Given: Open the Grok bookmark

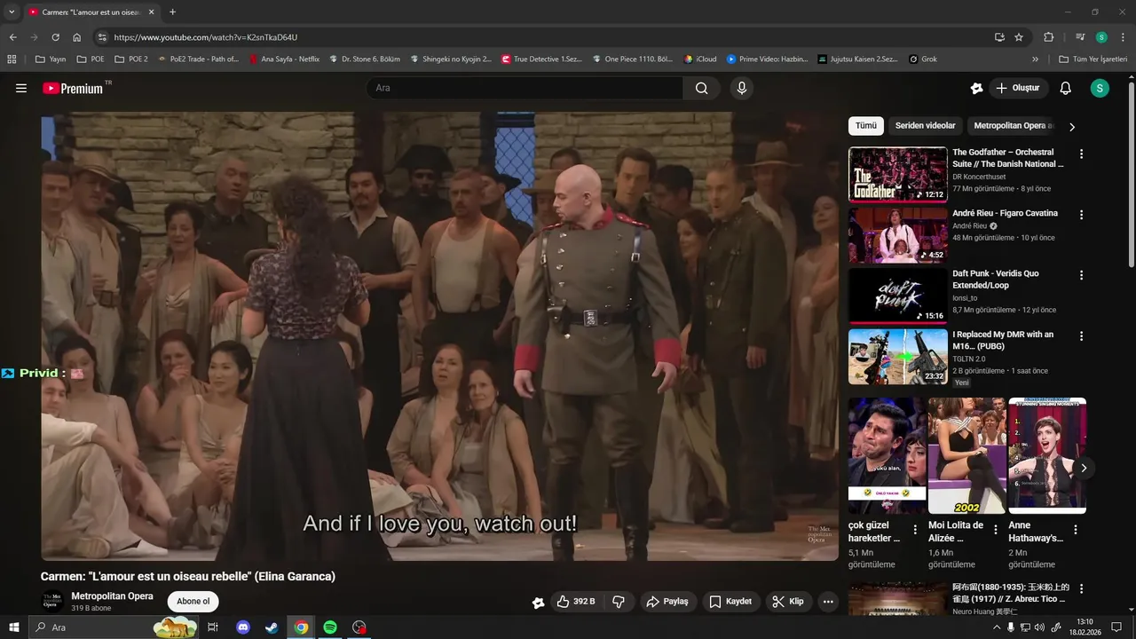Looking at the screenshot, I should coord(923,59).
